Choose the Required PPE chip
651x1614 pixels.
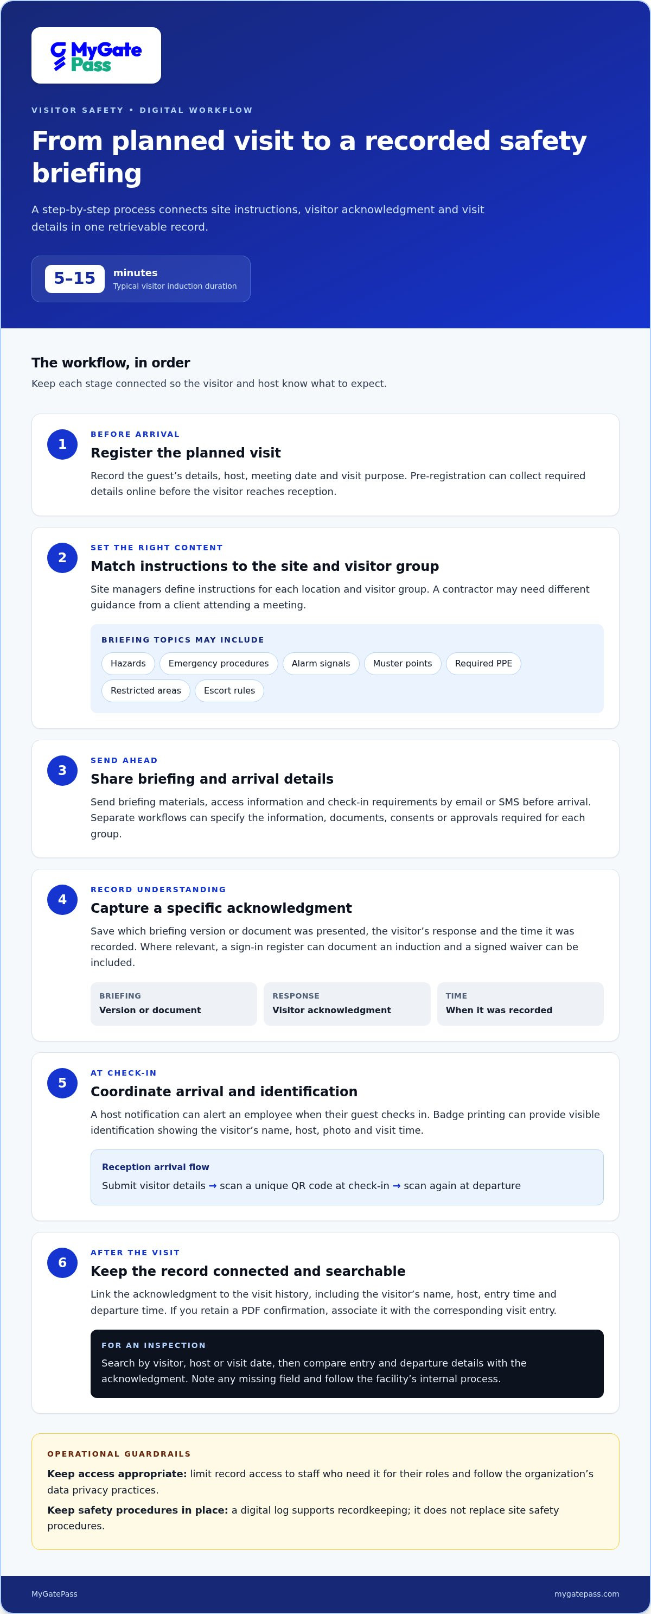[x=483, y=664]
